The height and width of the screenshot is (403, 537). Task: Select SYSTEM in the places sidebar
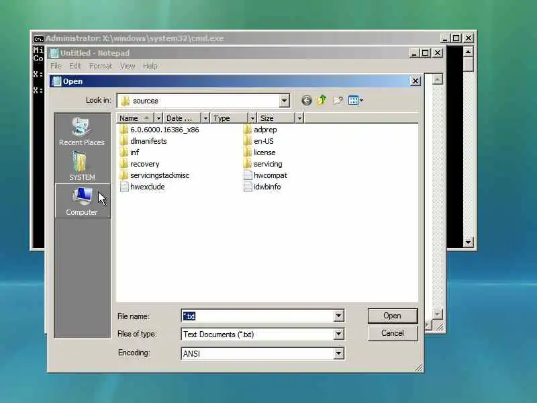(x=82, y=166)
